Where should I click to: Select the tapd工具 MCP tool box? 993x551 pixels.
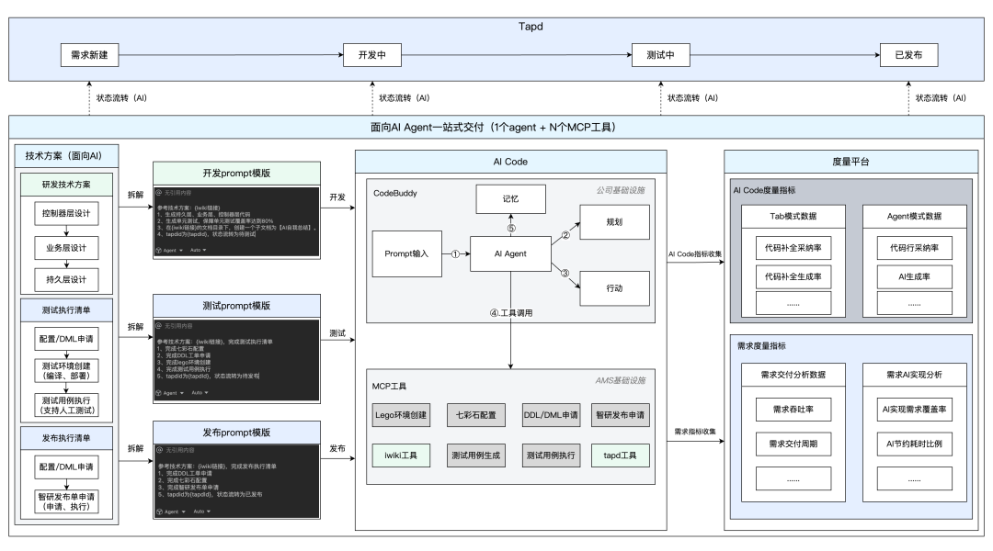[x=621, y=455]
